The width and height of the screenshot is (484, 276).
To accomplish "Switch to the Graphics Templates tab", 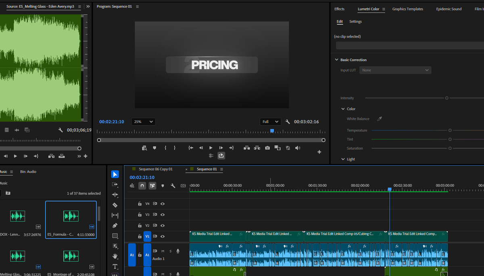I will click(x=408, y=9).
